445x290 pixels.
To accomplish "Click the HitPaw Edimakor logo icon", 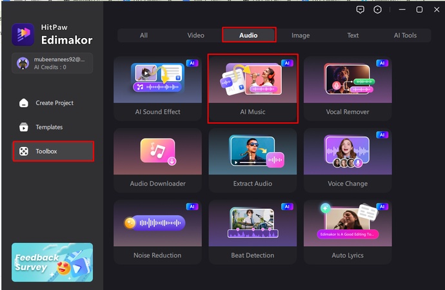I will [x=23, y=35].
